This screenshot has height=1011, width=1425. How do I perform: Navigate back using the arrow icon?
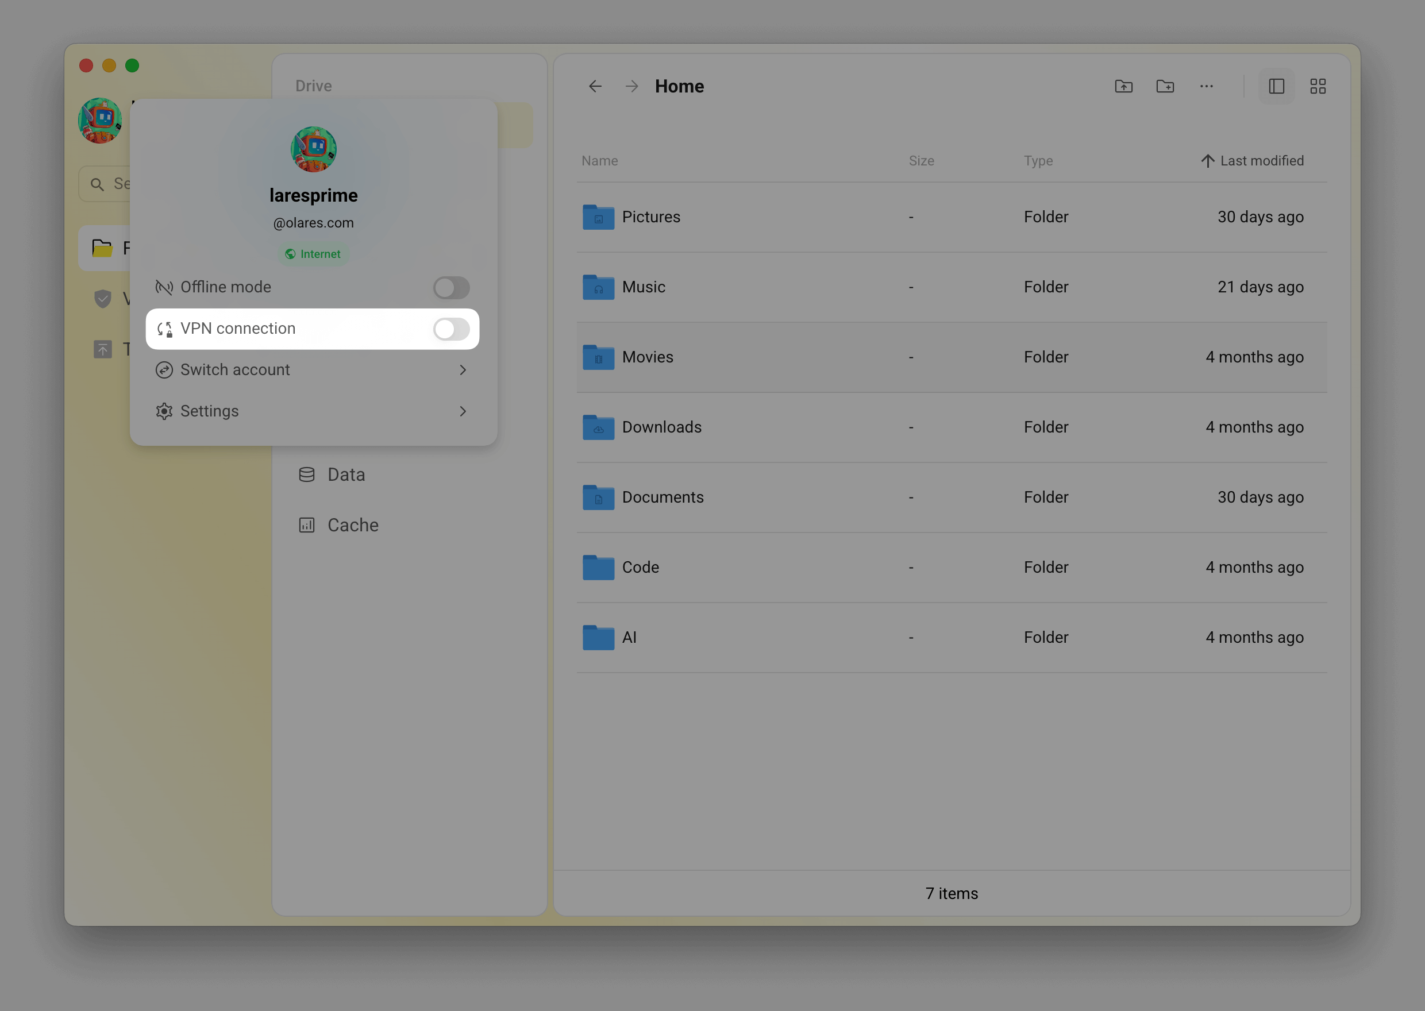click(x=595, y=87)
